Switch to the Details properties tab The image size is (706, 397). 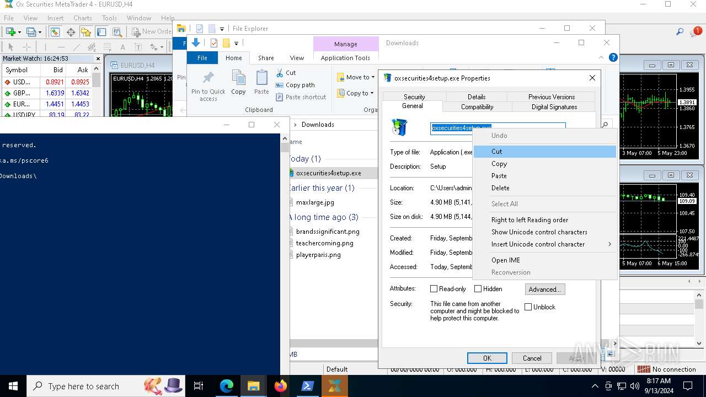(x=477, y=96)
